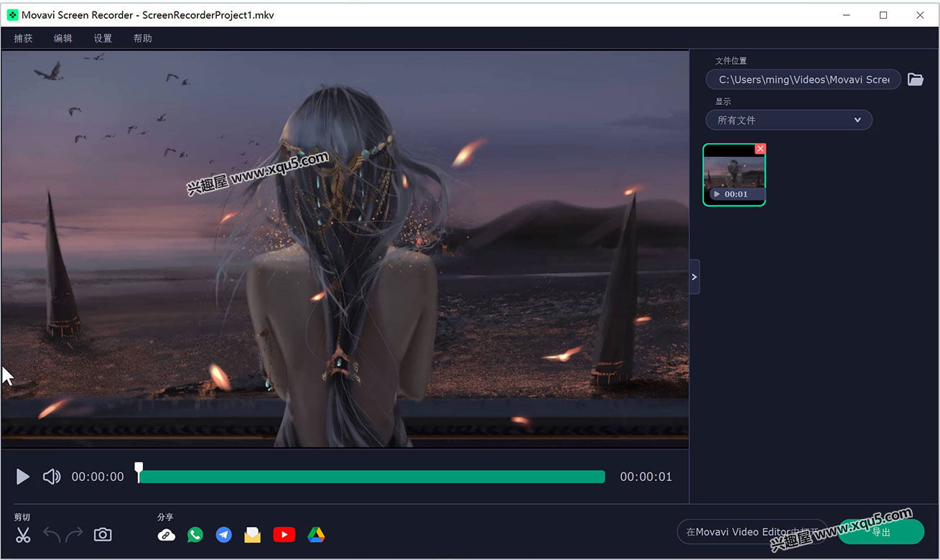Select the 00:01 recording thumbnail

point(734,174)
